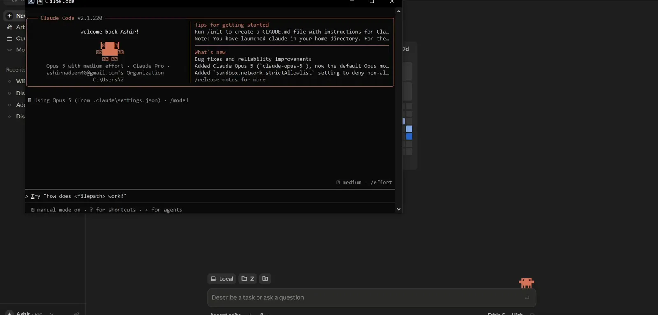Click the "C:\Users\Z" path text
This screenshot has height=315, width=658.
click(108, 80)
